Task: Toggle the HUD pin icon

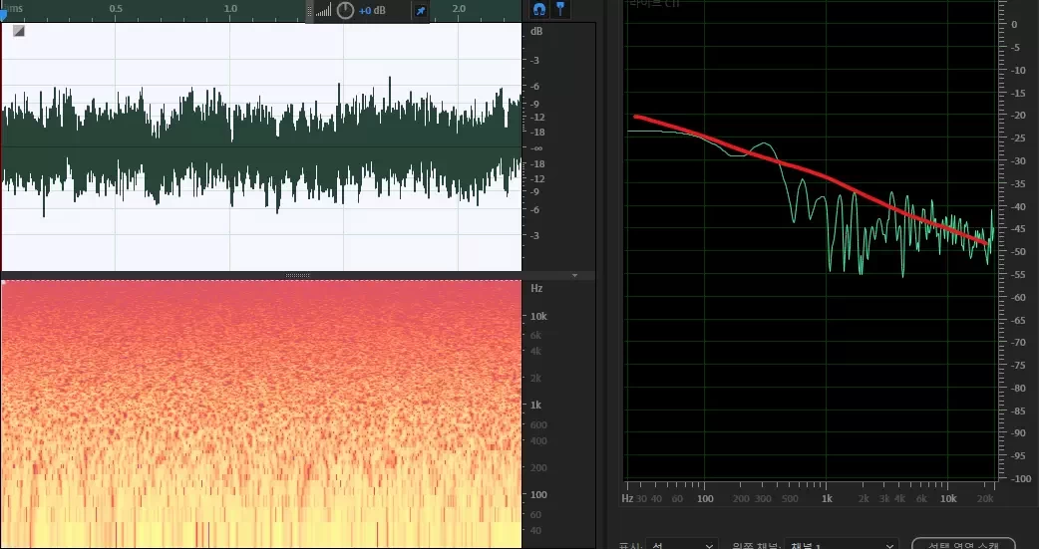Action: click(420, 10)
